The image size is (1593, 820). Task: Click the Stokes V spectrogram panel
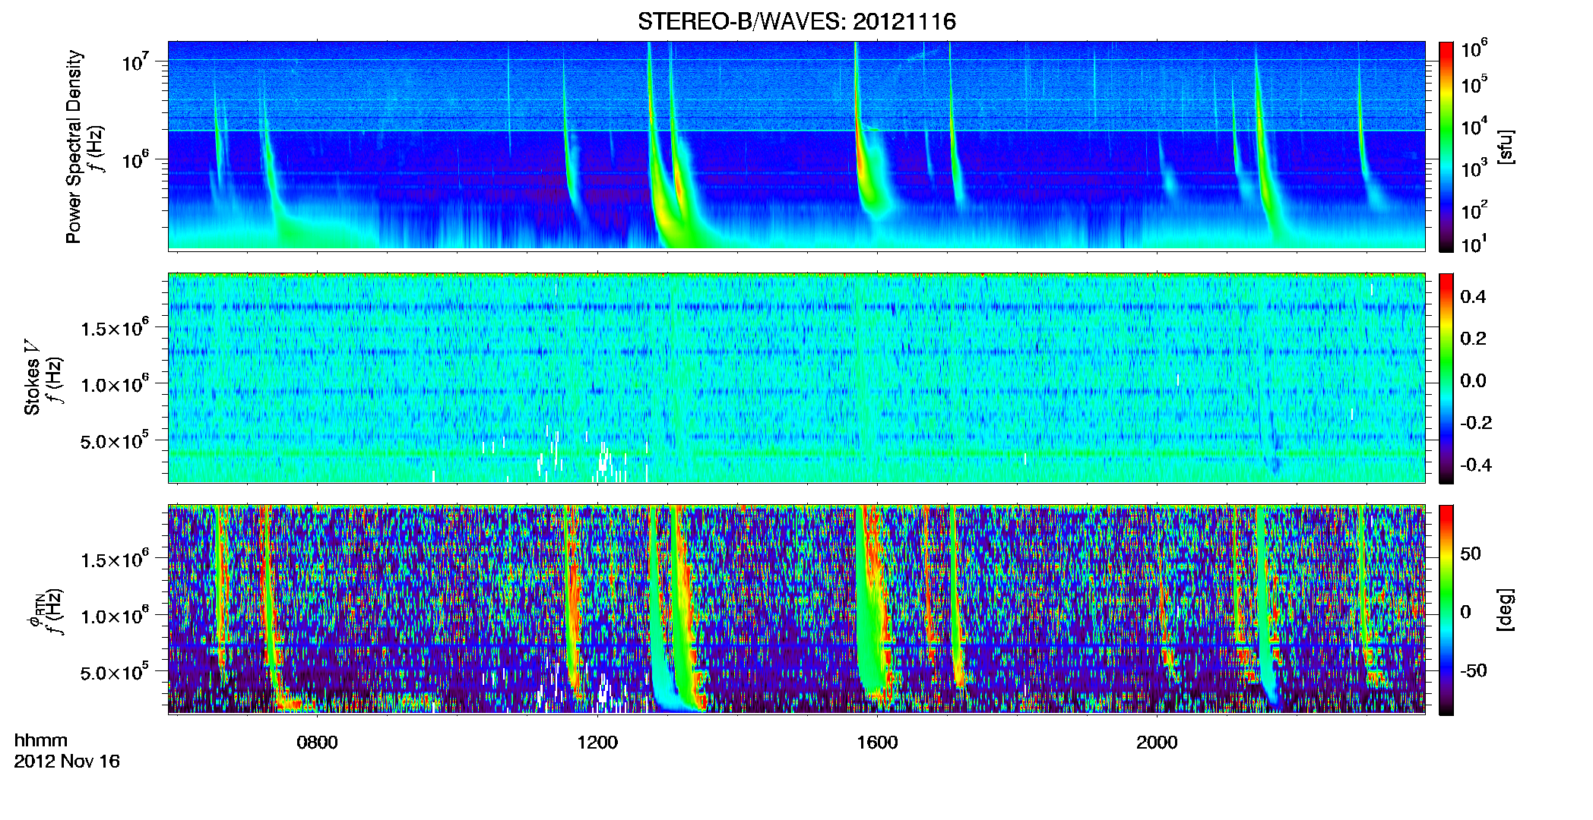[796, 378]
